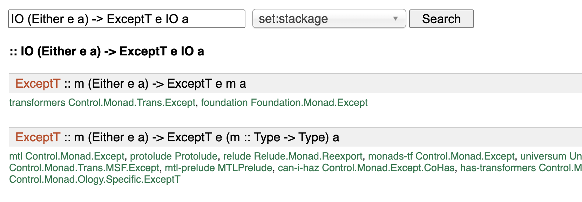Viewport: 582px width, 202px height.
Task: Click the search query input field
Action: click(126, 19)
